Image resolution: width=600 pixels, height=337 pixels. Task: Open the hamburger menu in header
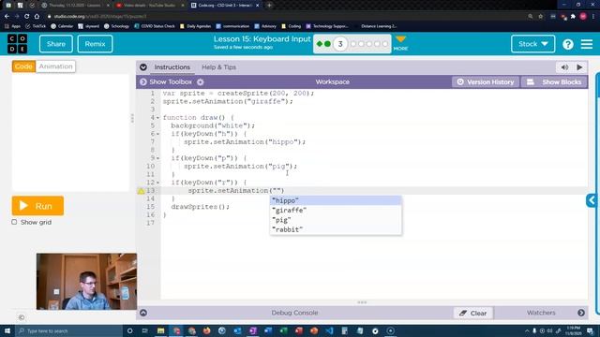(x=587, y=44)
